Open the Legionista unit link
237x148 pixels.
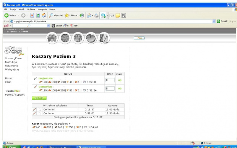pos(45,78)
